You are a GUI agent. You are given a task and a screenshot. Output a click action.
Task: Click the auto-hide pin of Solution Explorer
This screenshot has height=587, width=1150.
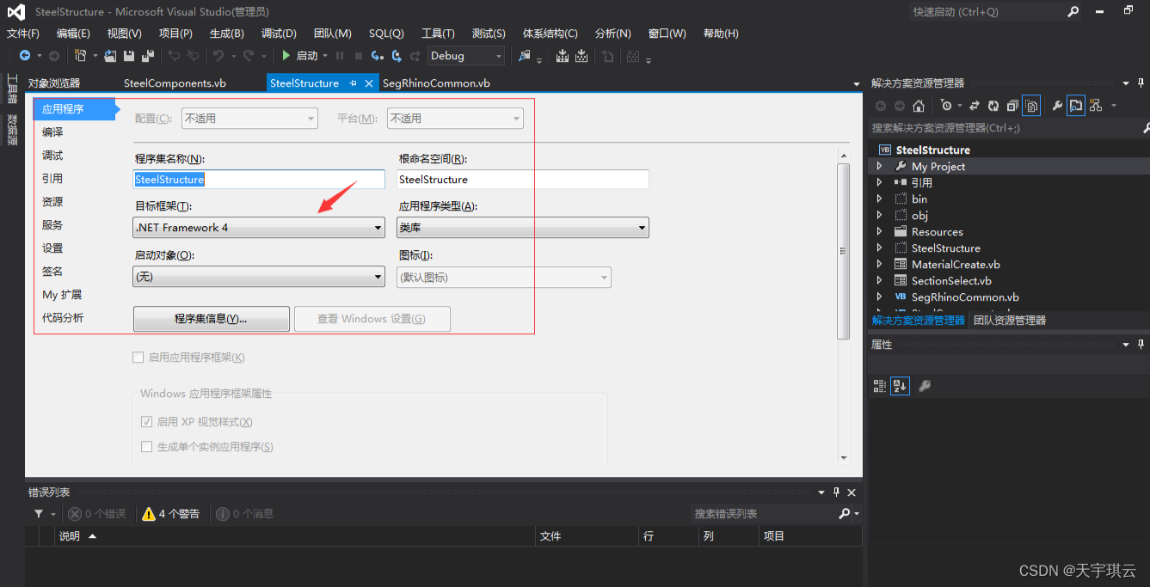[1140, 83]
